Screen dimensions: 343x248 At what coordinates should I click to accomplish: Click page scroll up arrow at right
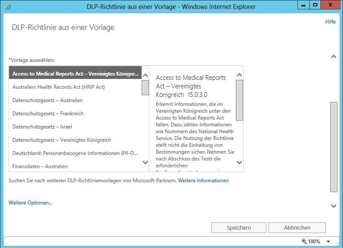tap(334, 57)
